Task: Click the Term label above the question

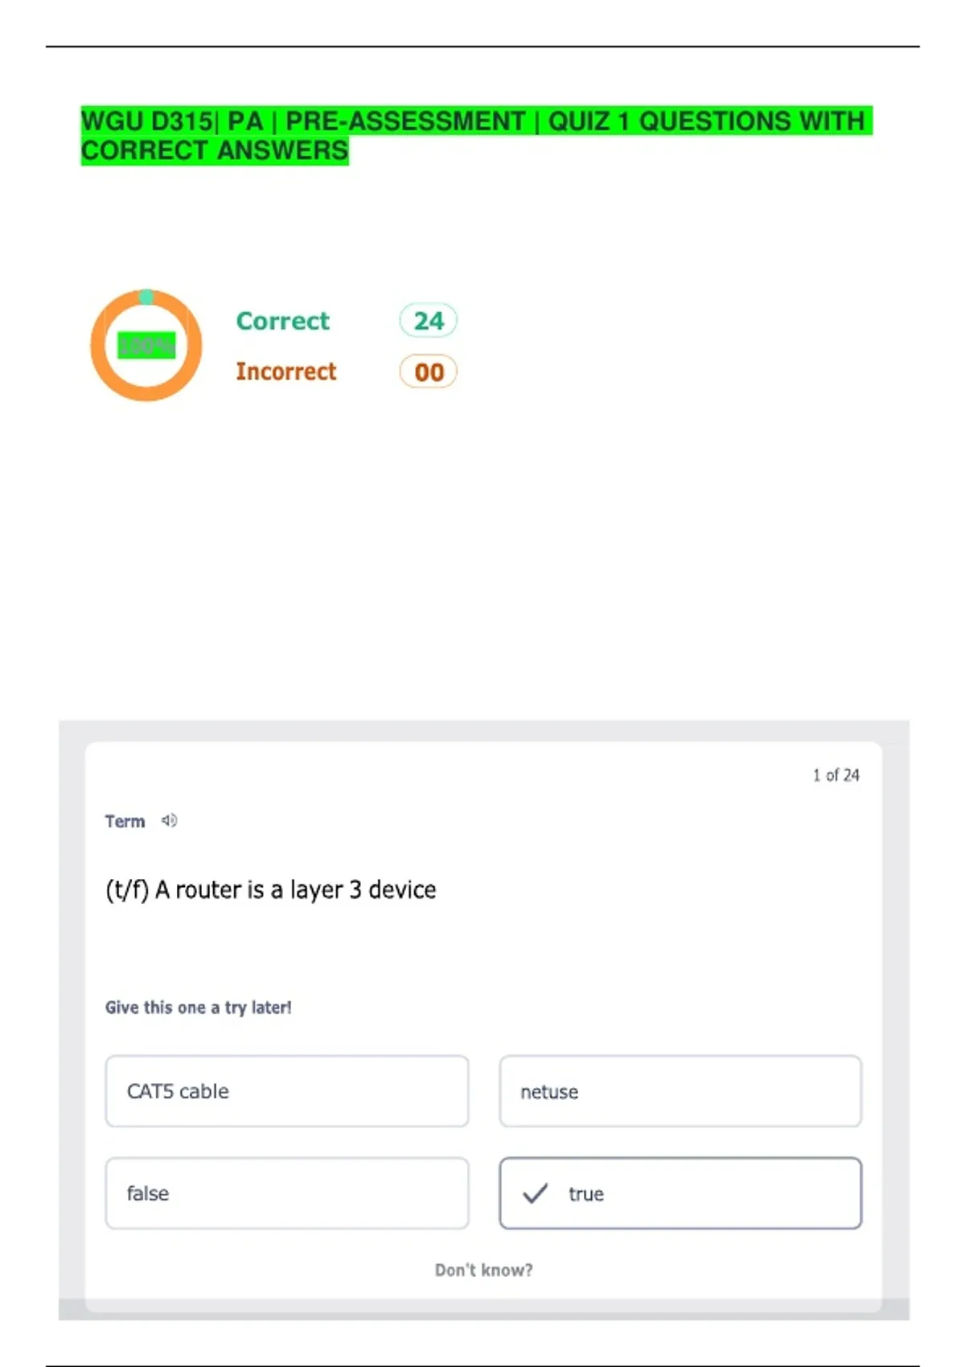Action: [125, 821]
